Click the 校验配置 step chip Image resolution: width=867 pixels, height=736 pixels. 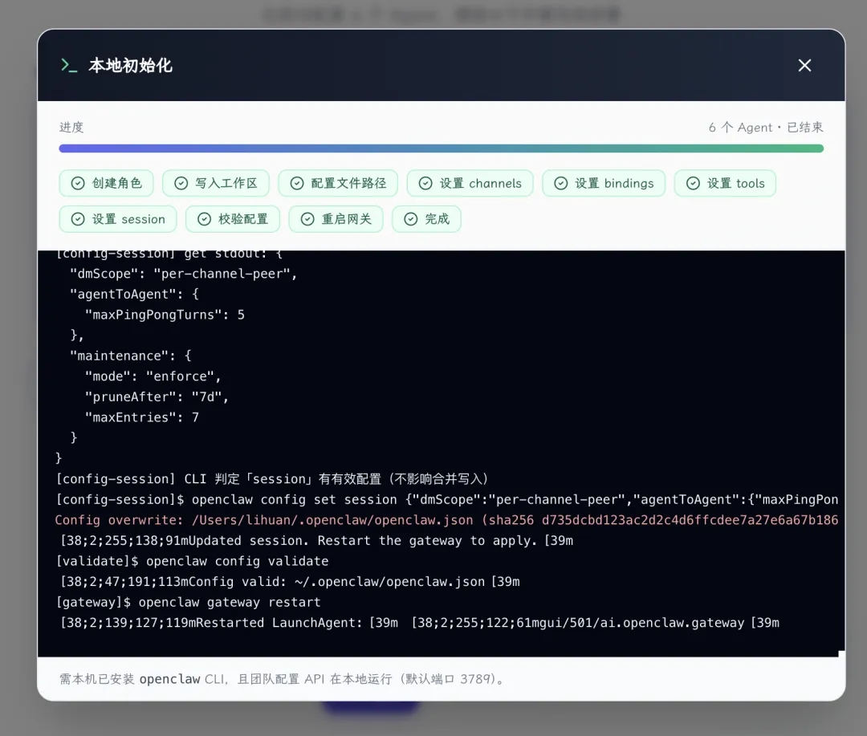[x=233, y=219]
